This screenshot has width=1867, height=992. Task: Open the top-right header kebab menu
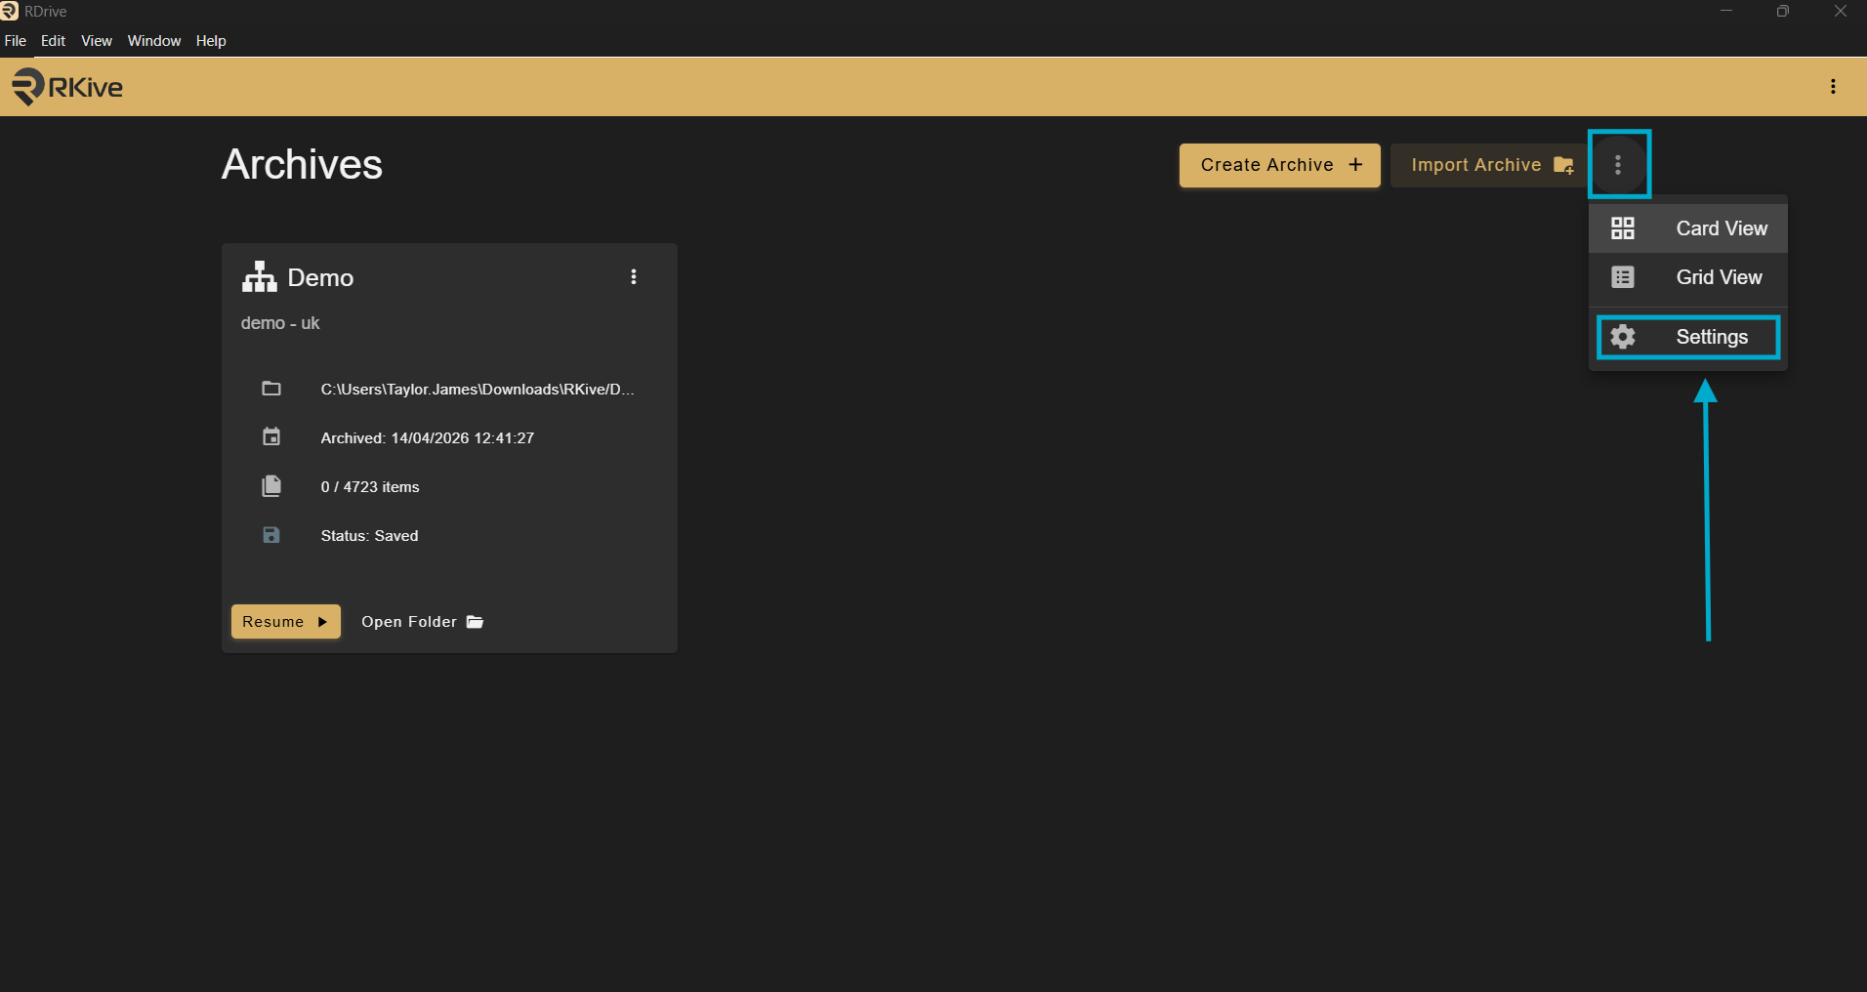pyautogui.click(x=1833, y=87)
